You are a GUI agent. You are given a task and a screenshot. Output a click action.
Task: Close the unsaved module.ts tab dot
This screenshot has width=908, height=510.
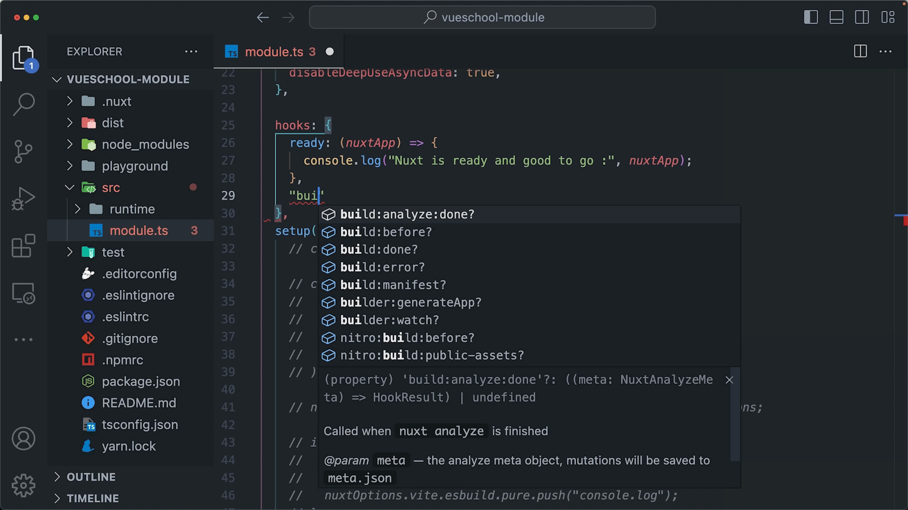pos(330,51)
